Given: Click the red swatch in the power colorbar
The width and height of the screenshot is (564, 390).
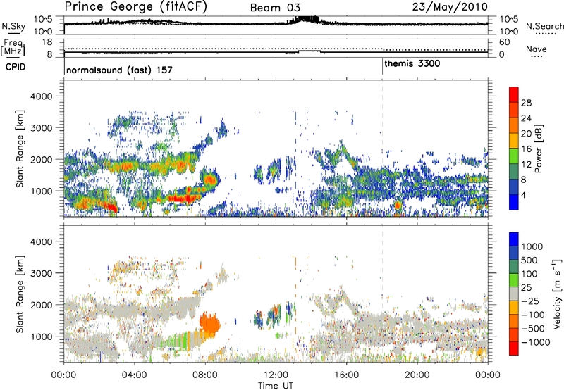Looking at the screenshot, I should click(514, 94).
